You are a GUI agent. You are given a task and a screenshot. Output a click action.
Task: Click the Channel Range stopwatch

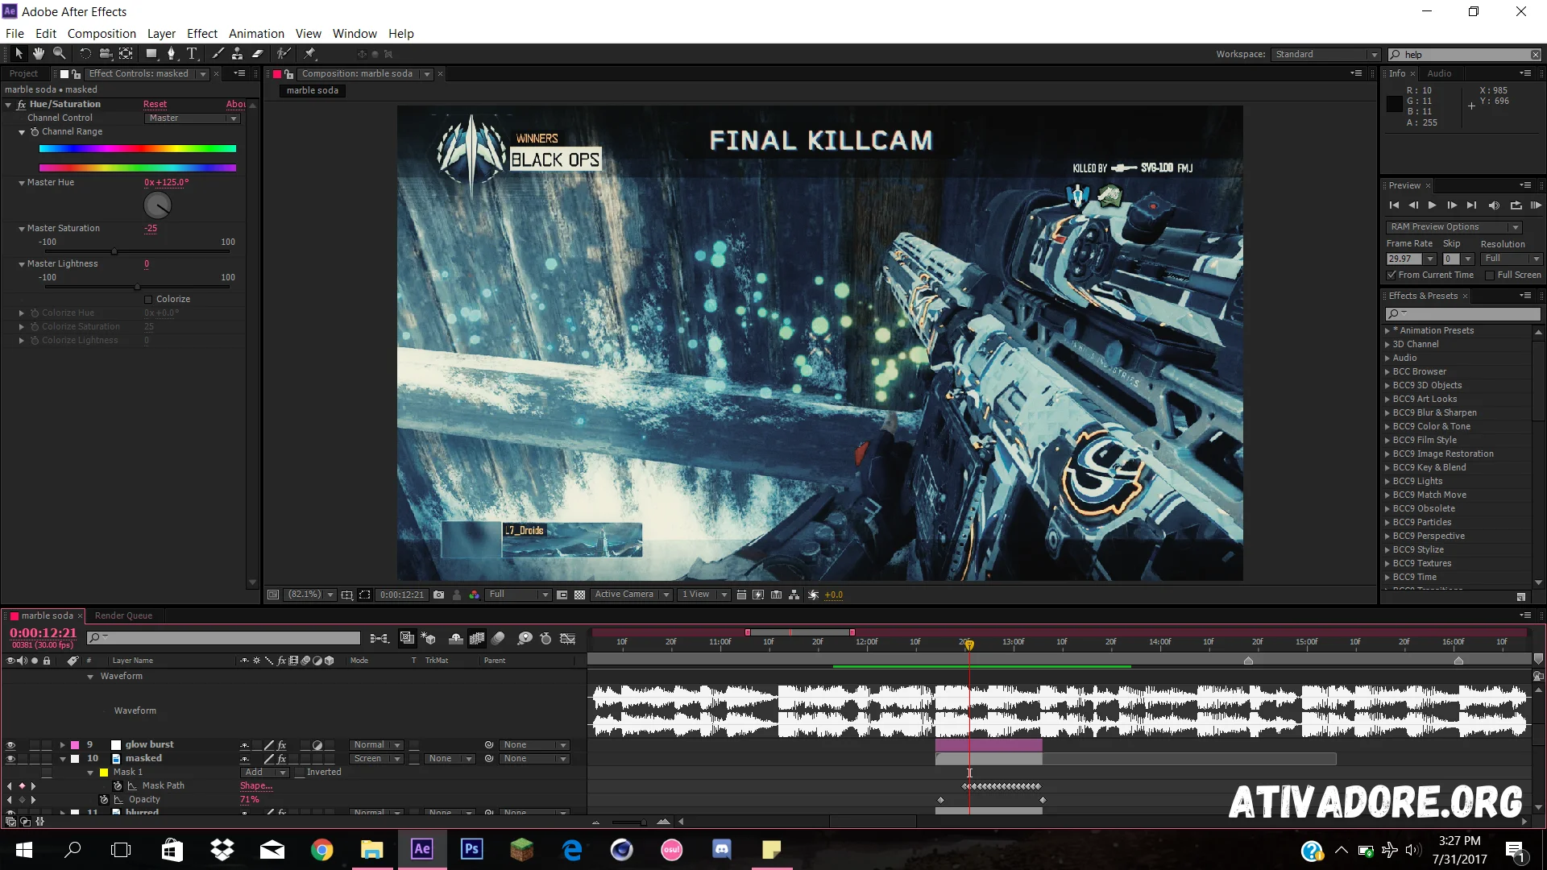point(35,131)
